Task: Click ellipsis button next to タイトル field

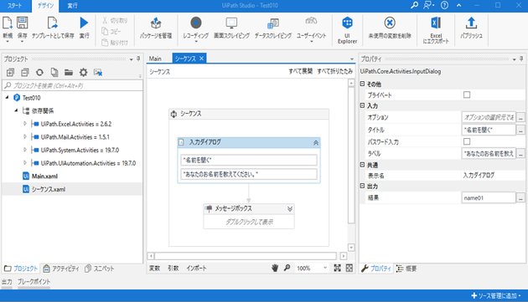Action: 520,130
